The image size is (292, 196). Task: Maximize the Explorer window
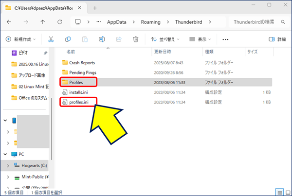(269, 5)
